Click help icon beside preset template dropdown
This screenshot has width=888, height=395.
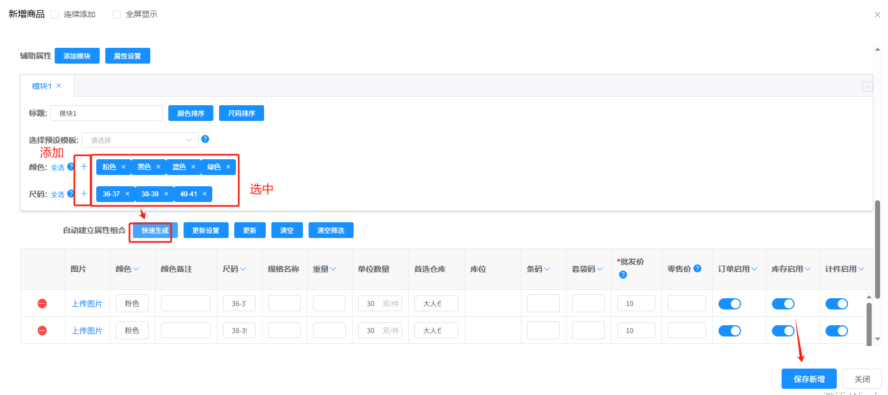click(x=205, y=139)
